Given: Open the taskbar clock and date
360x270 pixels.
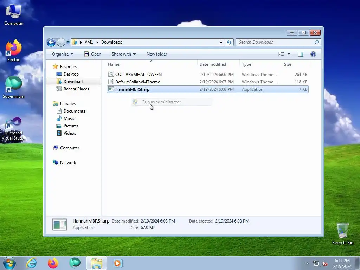Looking at the screenshot, I should pos(342,263).
